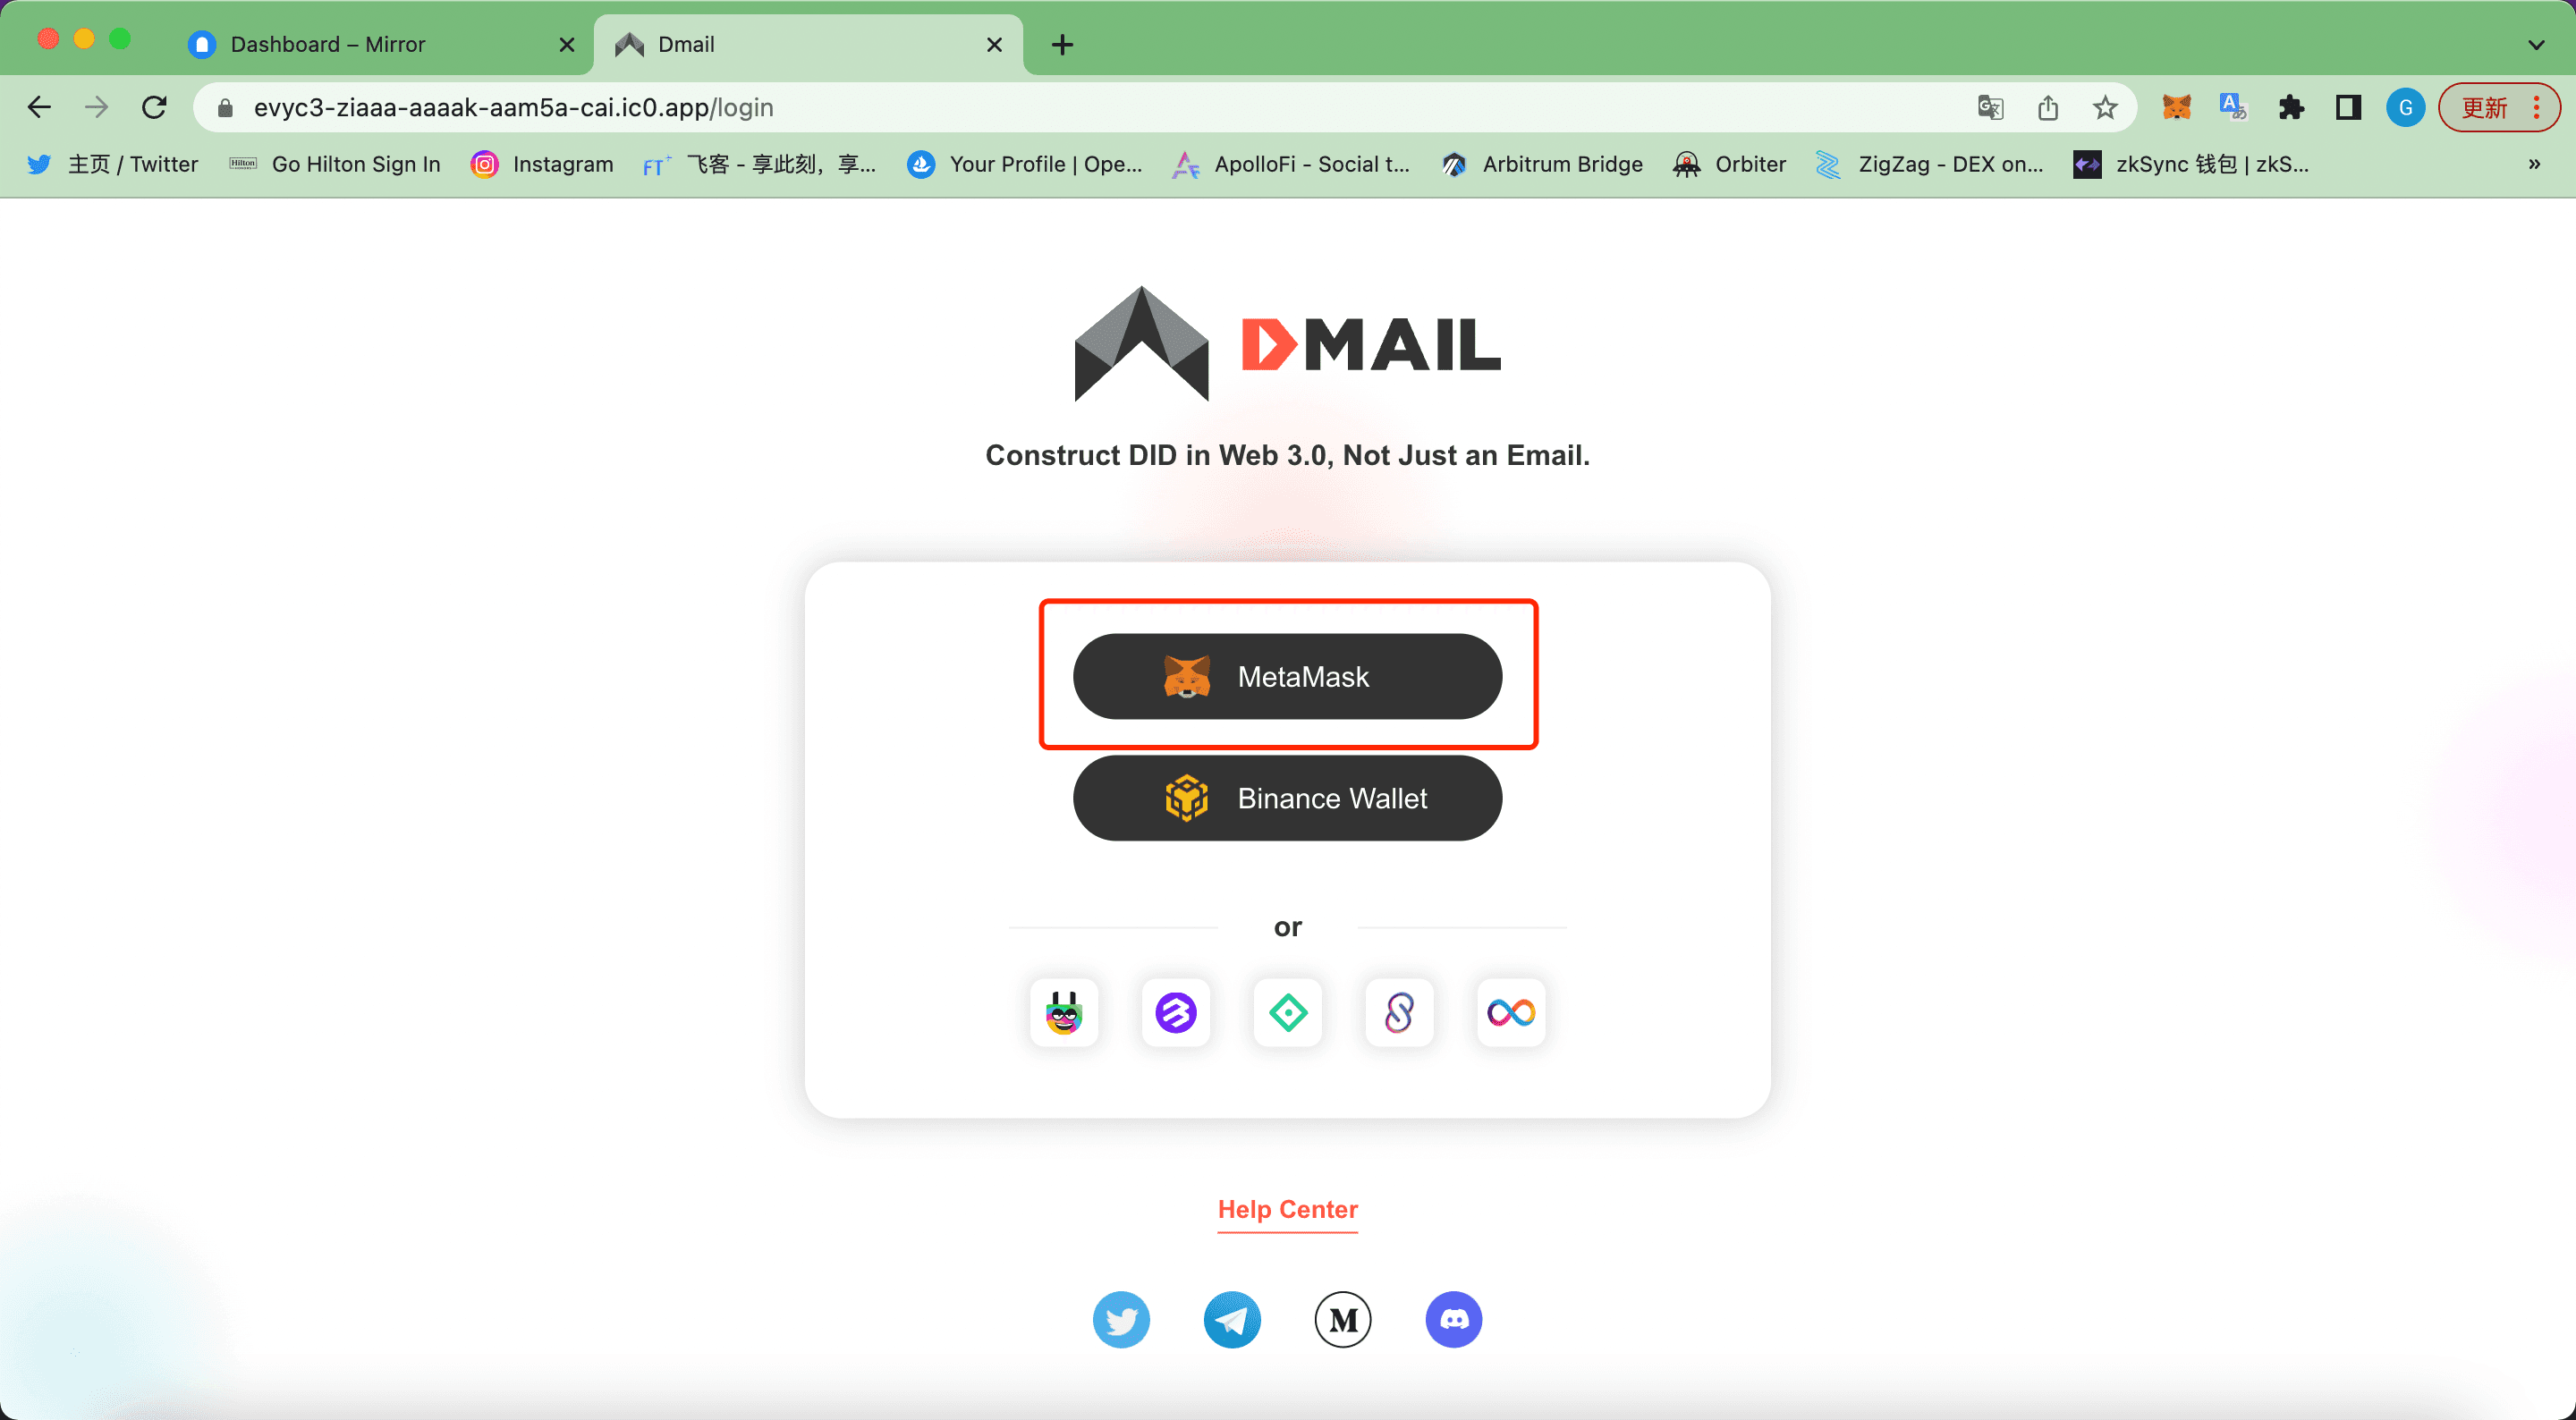Open the Dmail Telegram channel icon

[x=1233, y=1319]
